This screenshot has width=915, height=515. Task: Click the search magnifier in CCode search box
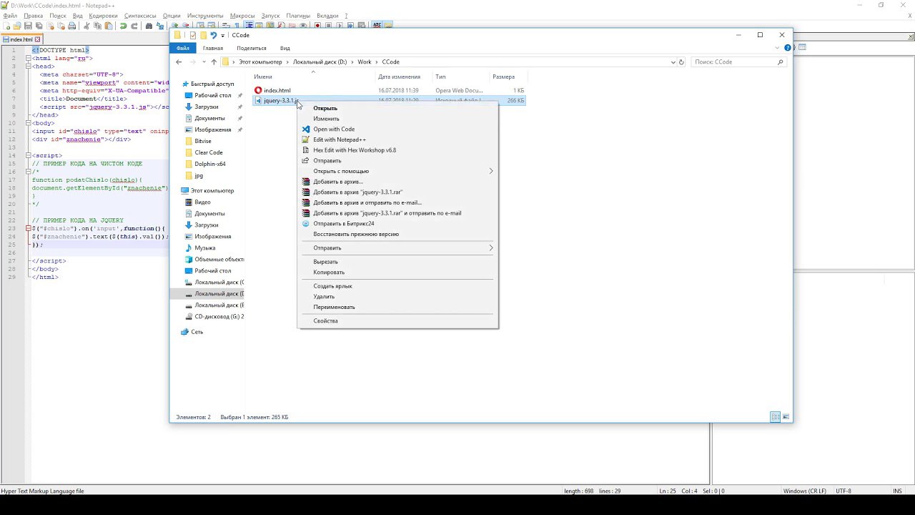(780, 62)
